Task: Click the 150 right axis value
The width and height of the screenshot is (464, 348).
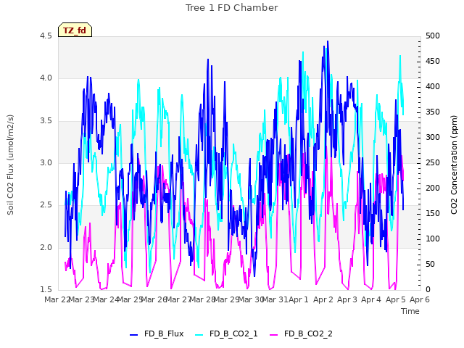Action: coord(433,214)
